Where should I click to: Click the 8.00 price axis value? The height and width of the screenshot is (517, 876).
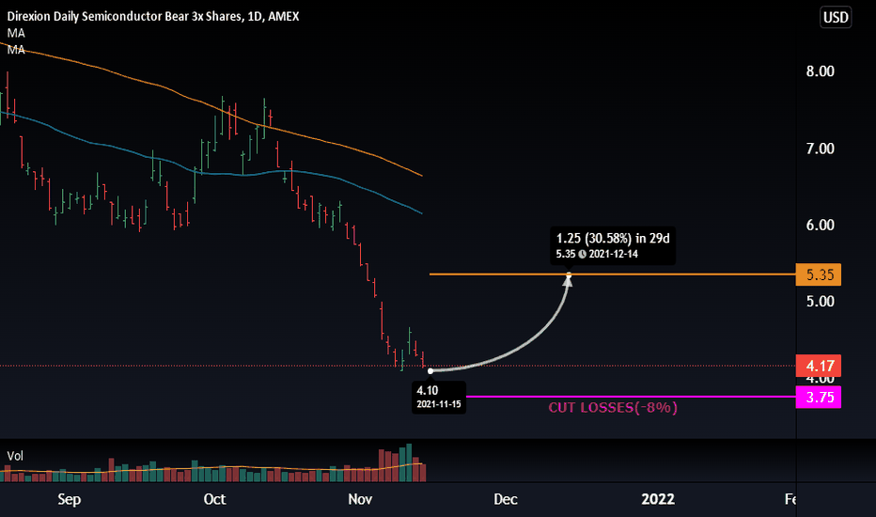(x=820, y=71)
